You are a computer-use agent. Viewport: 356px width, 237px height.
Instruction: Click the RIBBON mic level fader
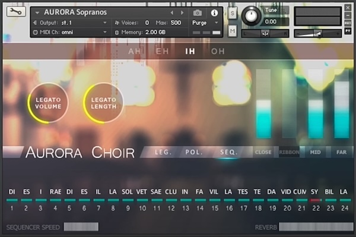290,104
